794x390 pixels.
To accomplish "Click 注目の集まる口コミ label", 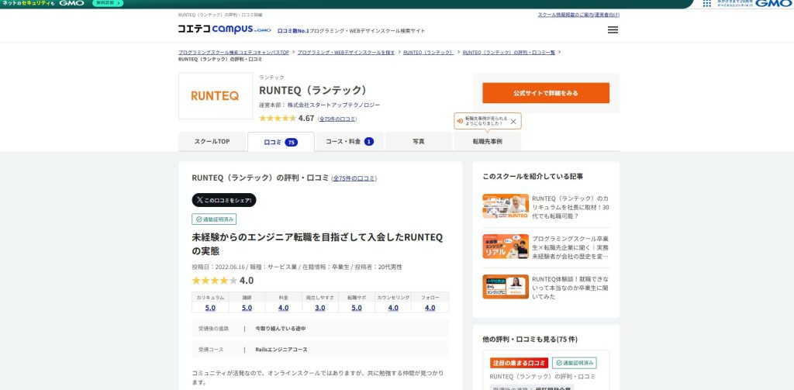I will [519, 363].
